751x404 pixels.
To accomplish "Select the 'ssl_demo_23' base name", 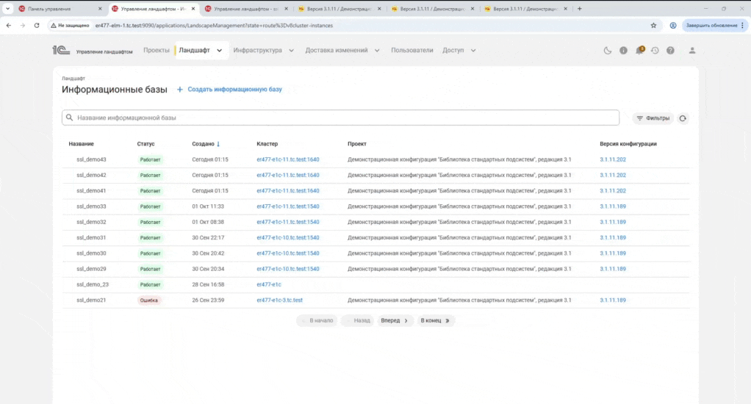I will (x=93, y=284).
